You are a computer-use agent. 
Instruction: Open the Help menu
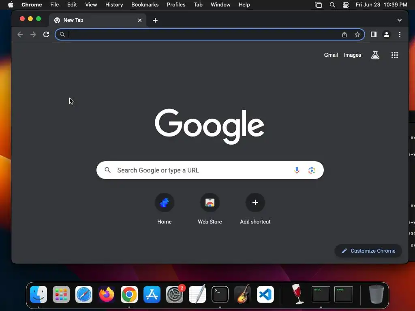(x=244, y=4)
